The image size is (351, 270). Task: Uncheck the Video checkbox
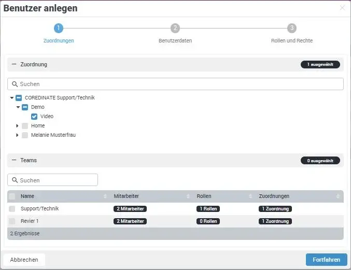click(x=34, y=117)
